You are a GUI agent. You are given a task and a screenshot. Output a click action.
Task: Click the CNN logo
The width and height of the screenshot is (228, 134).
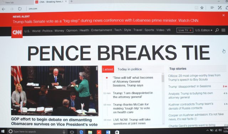[17, 32]
